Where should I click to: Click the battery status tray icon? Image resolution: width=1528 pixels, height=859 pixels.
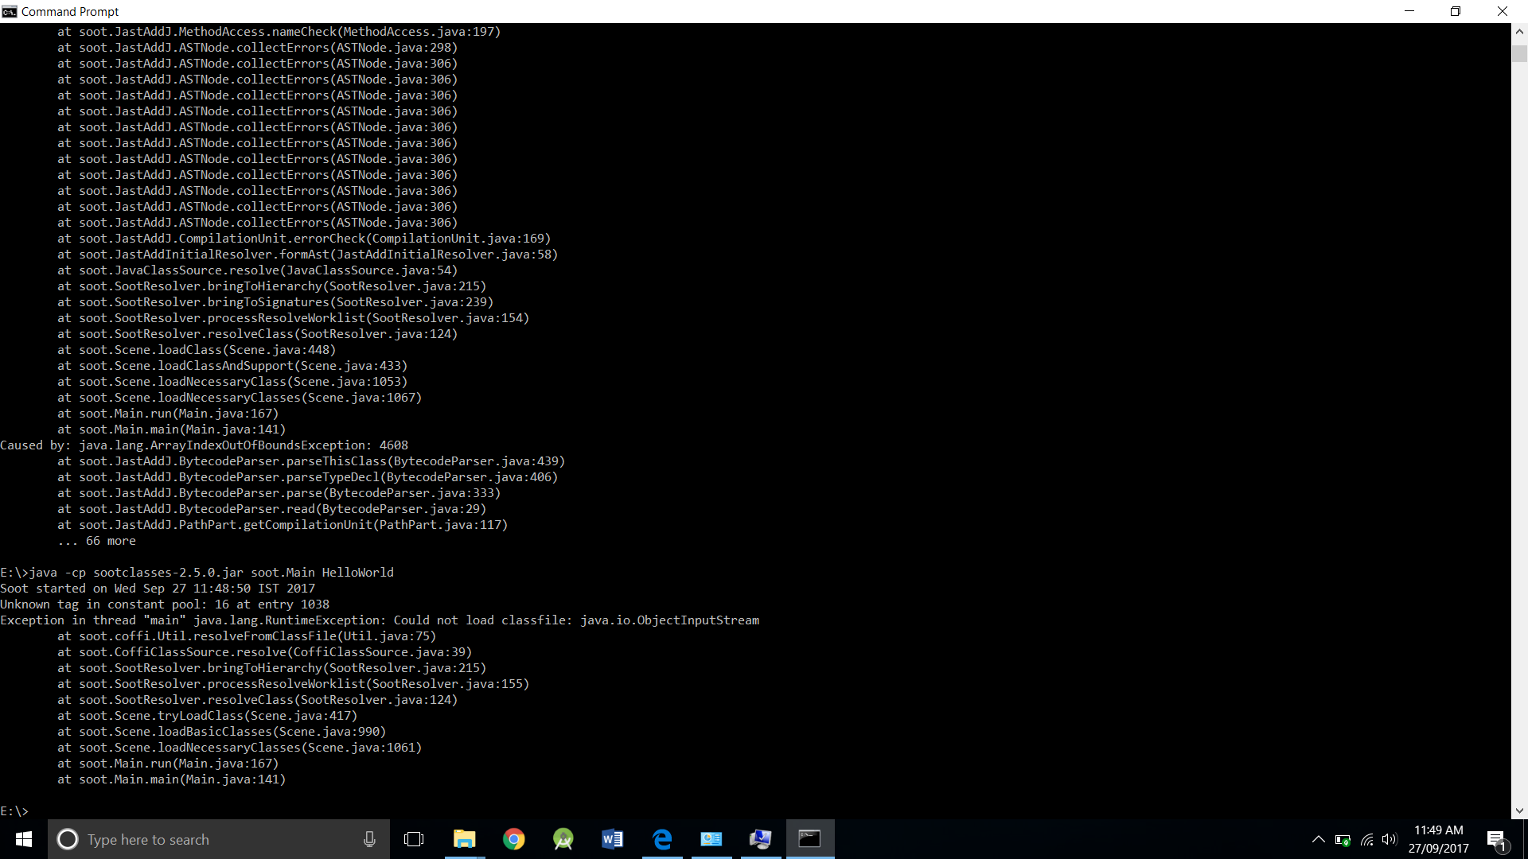click(x=1343, y=840)
